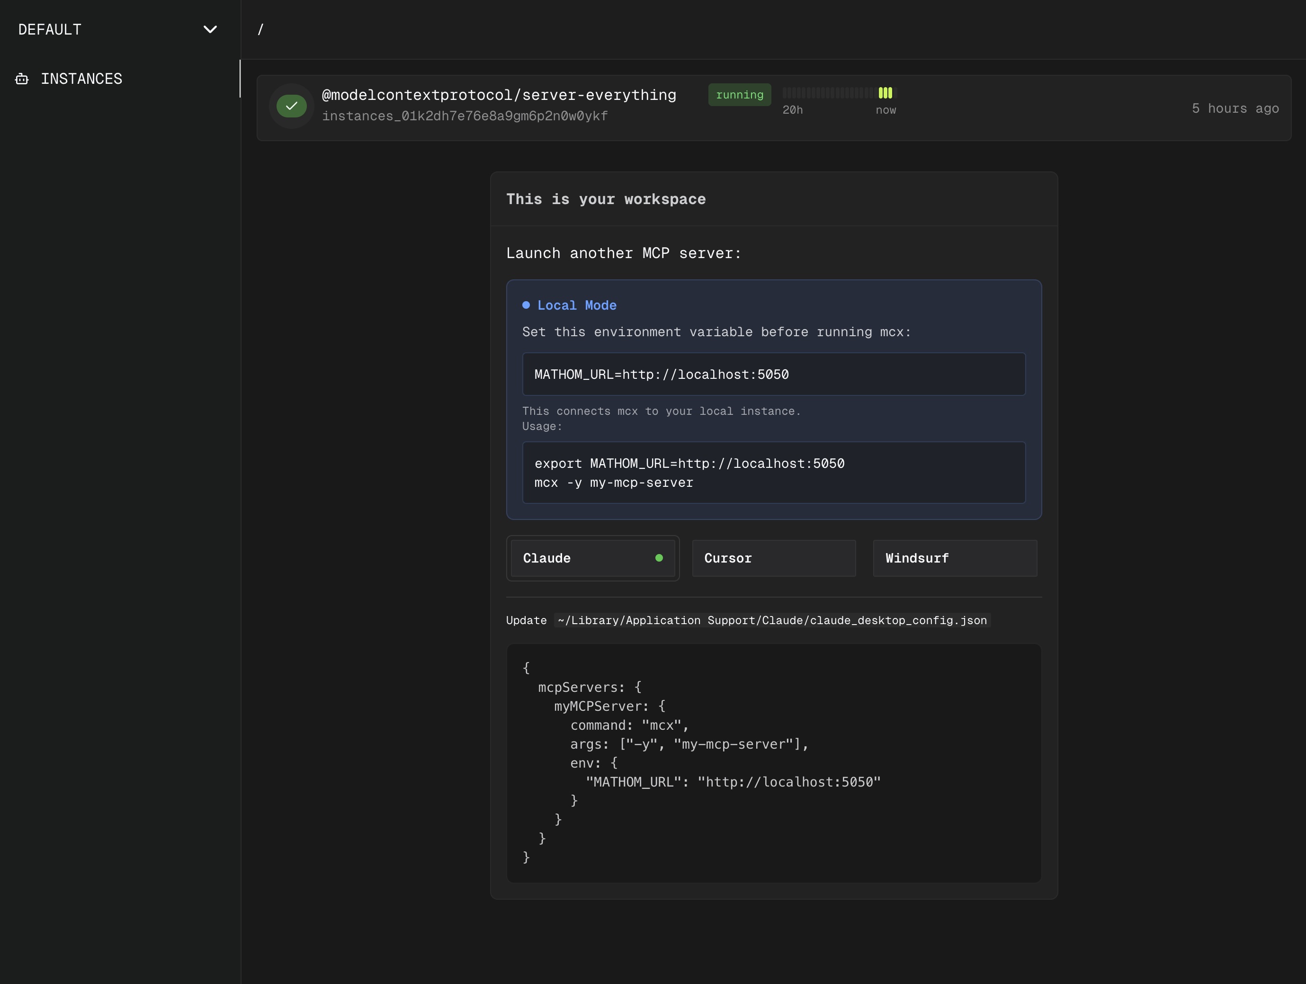Open the @modelcontextprotocol/server-everything instance
Viewport: 1306px width, 984px height.
[x=499, y=95]
